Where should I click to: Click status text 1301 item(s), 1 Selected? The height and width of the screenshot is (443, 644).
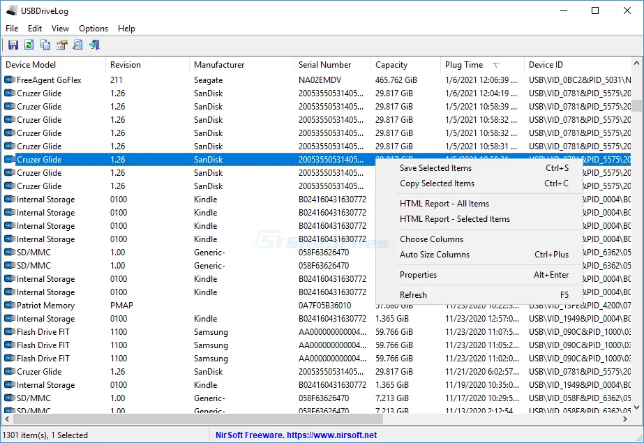click(45, 435)
